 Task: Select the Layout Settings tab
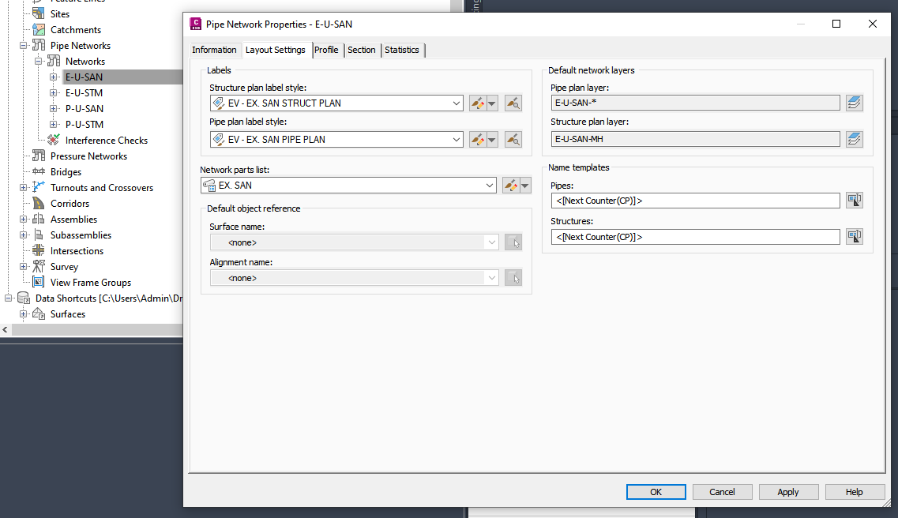click(x=276, y=50)
